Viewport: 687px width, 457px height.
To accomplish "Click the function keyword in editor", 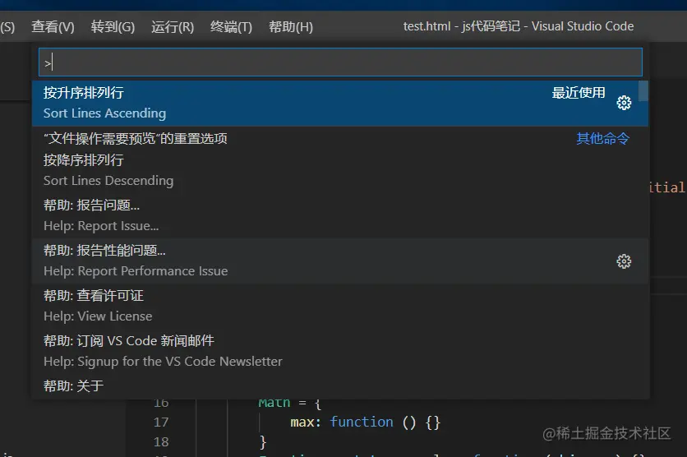I will 362,422.
